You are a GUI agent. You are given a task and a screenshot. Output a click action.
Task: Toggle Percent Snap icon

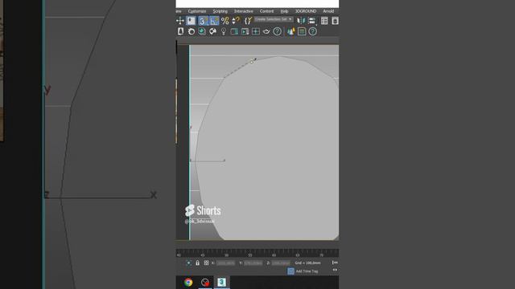[x=225, y=21]
